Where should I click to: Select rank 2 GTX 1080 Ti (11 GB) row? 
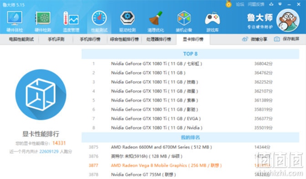(x=190, y=73)
